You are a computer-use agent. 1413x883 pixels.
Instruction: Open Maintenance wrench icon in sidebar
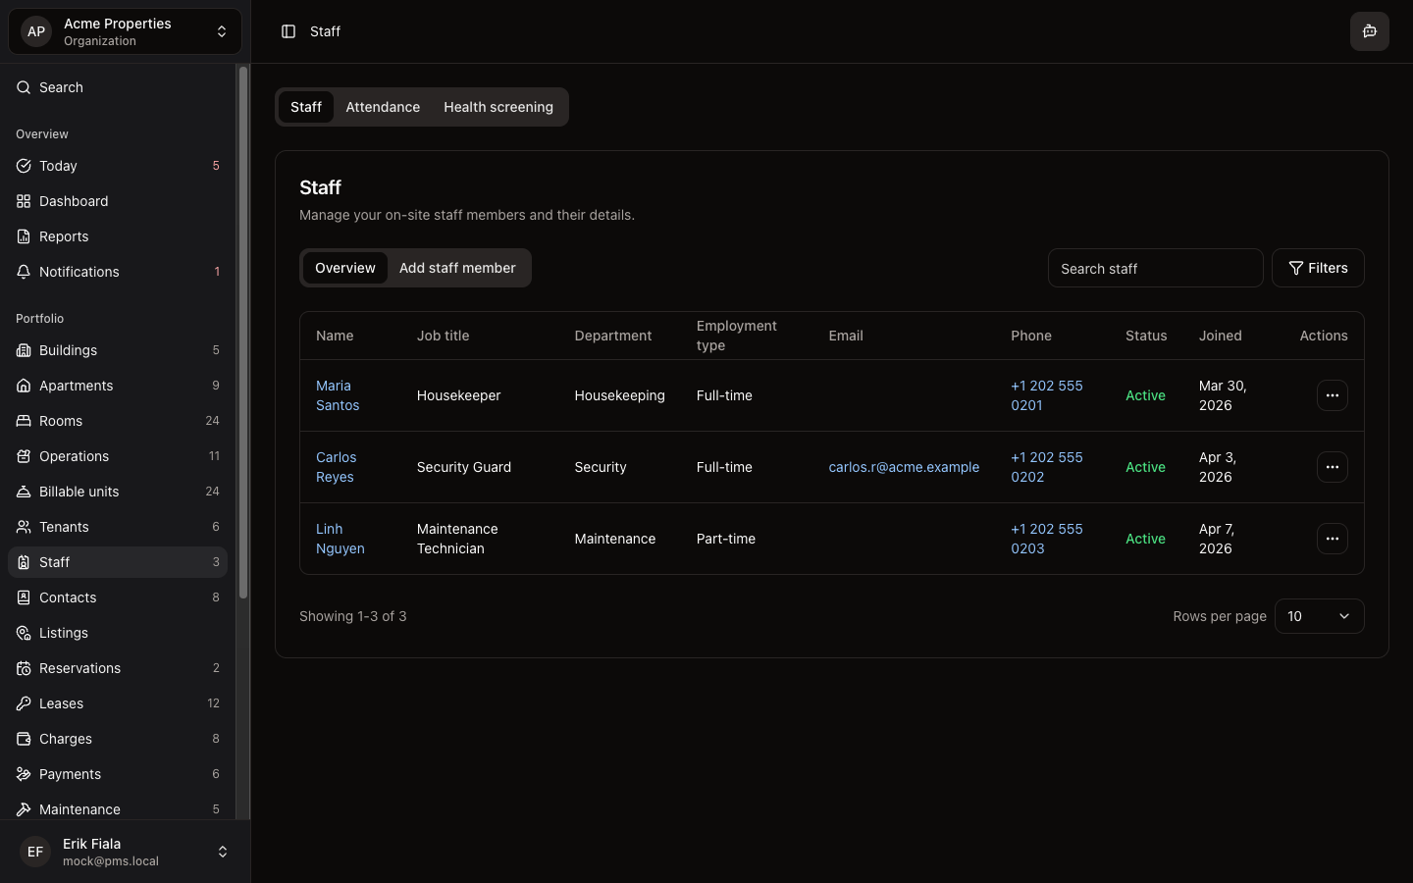coord(24,809)
